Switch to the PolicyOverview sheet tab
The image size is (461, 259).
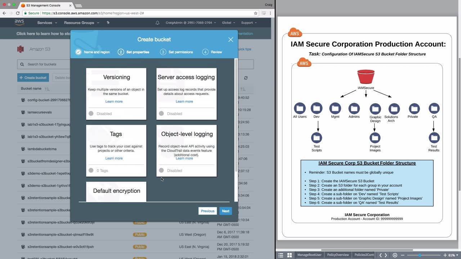coord(338,255)
